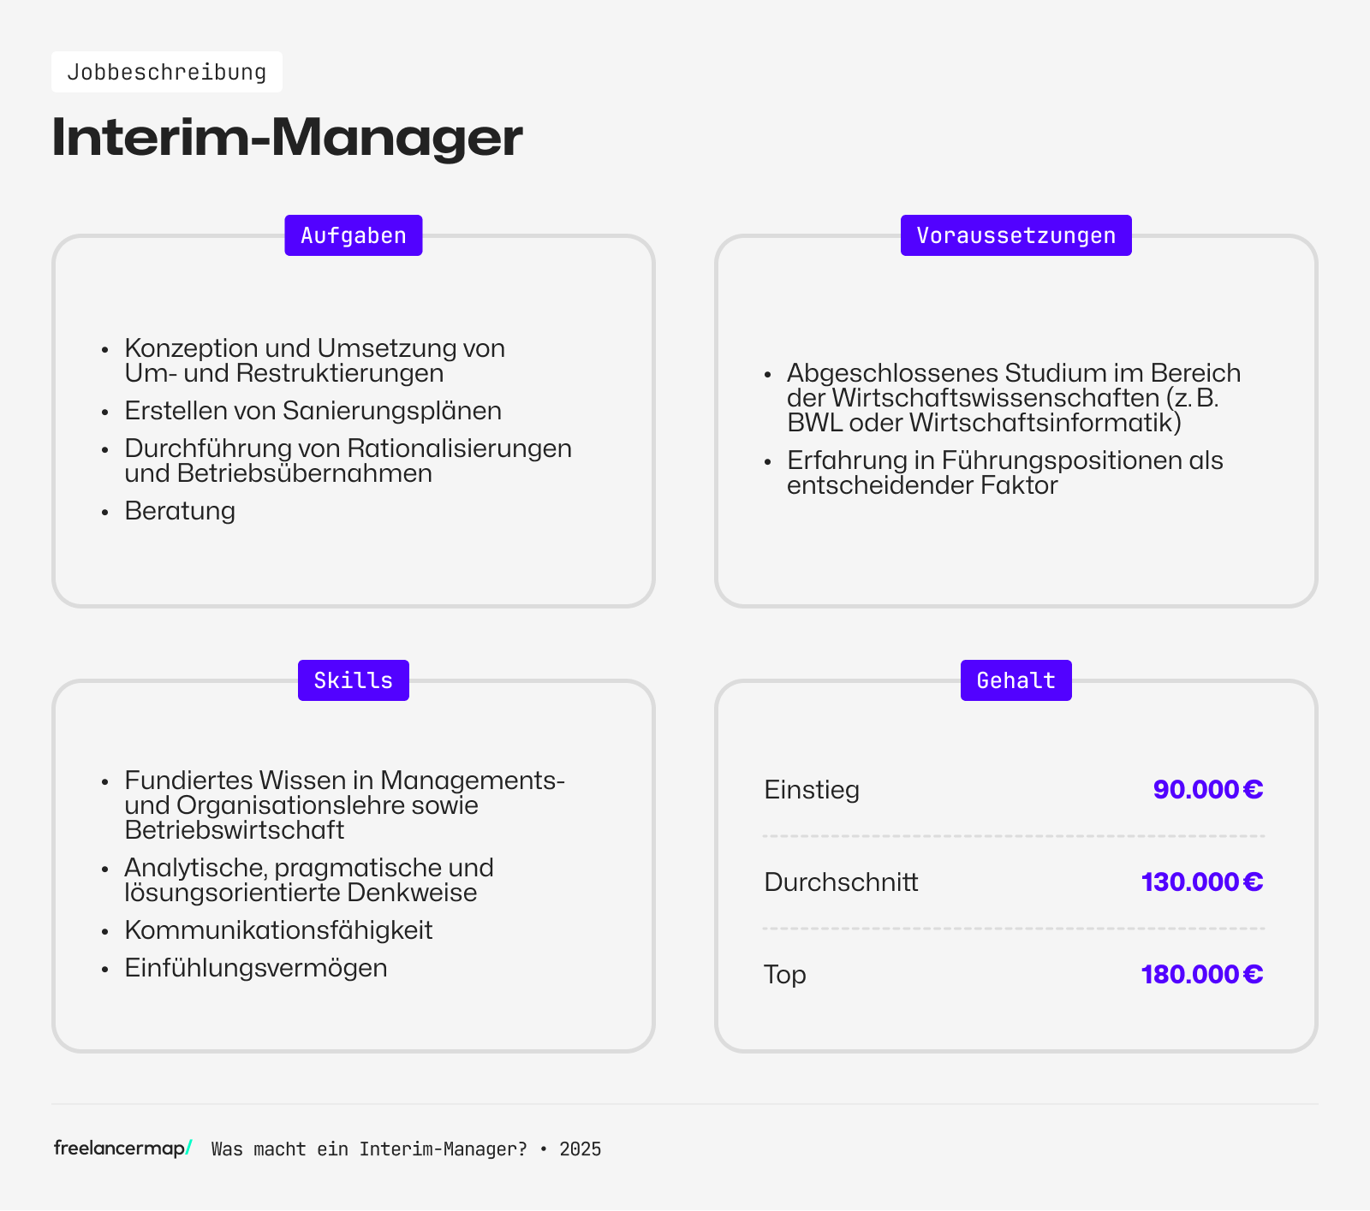Click the Interim-Manager heading
This screenshot has height=1211, width=1370.
point(287,137)
